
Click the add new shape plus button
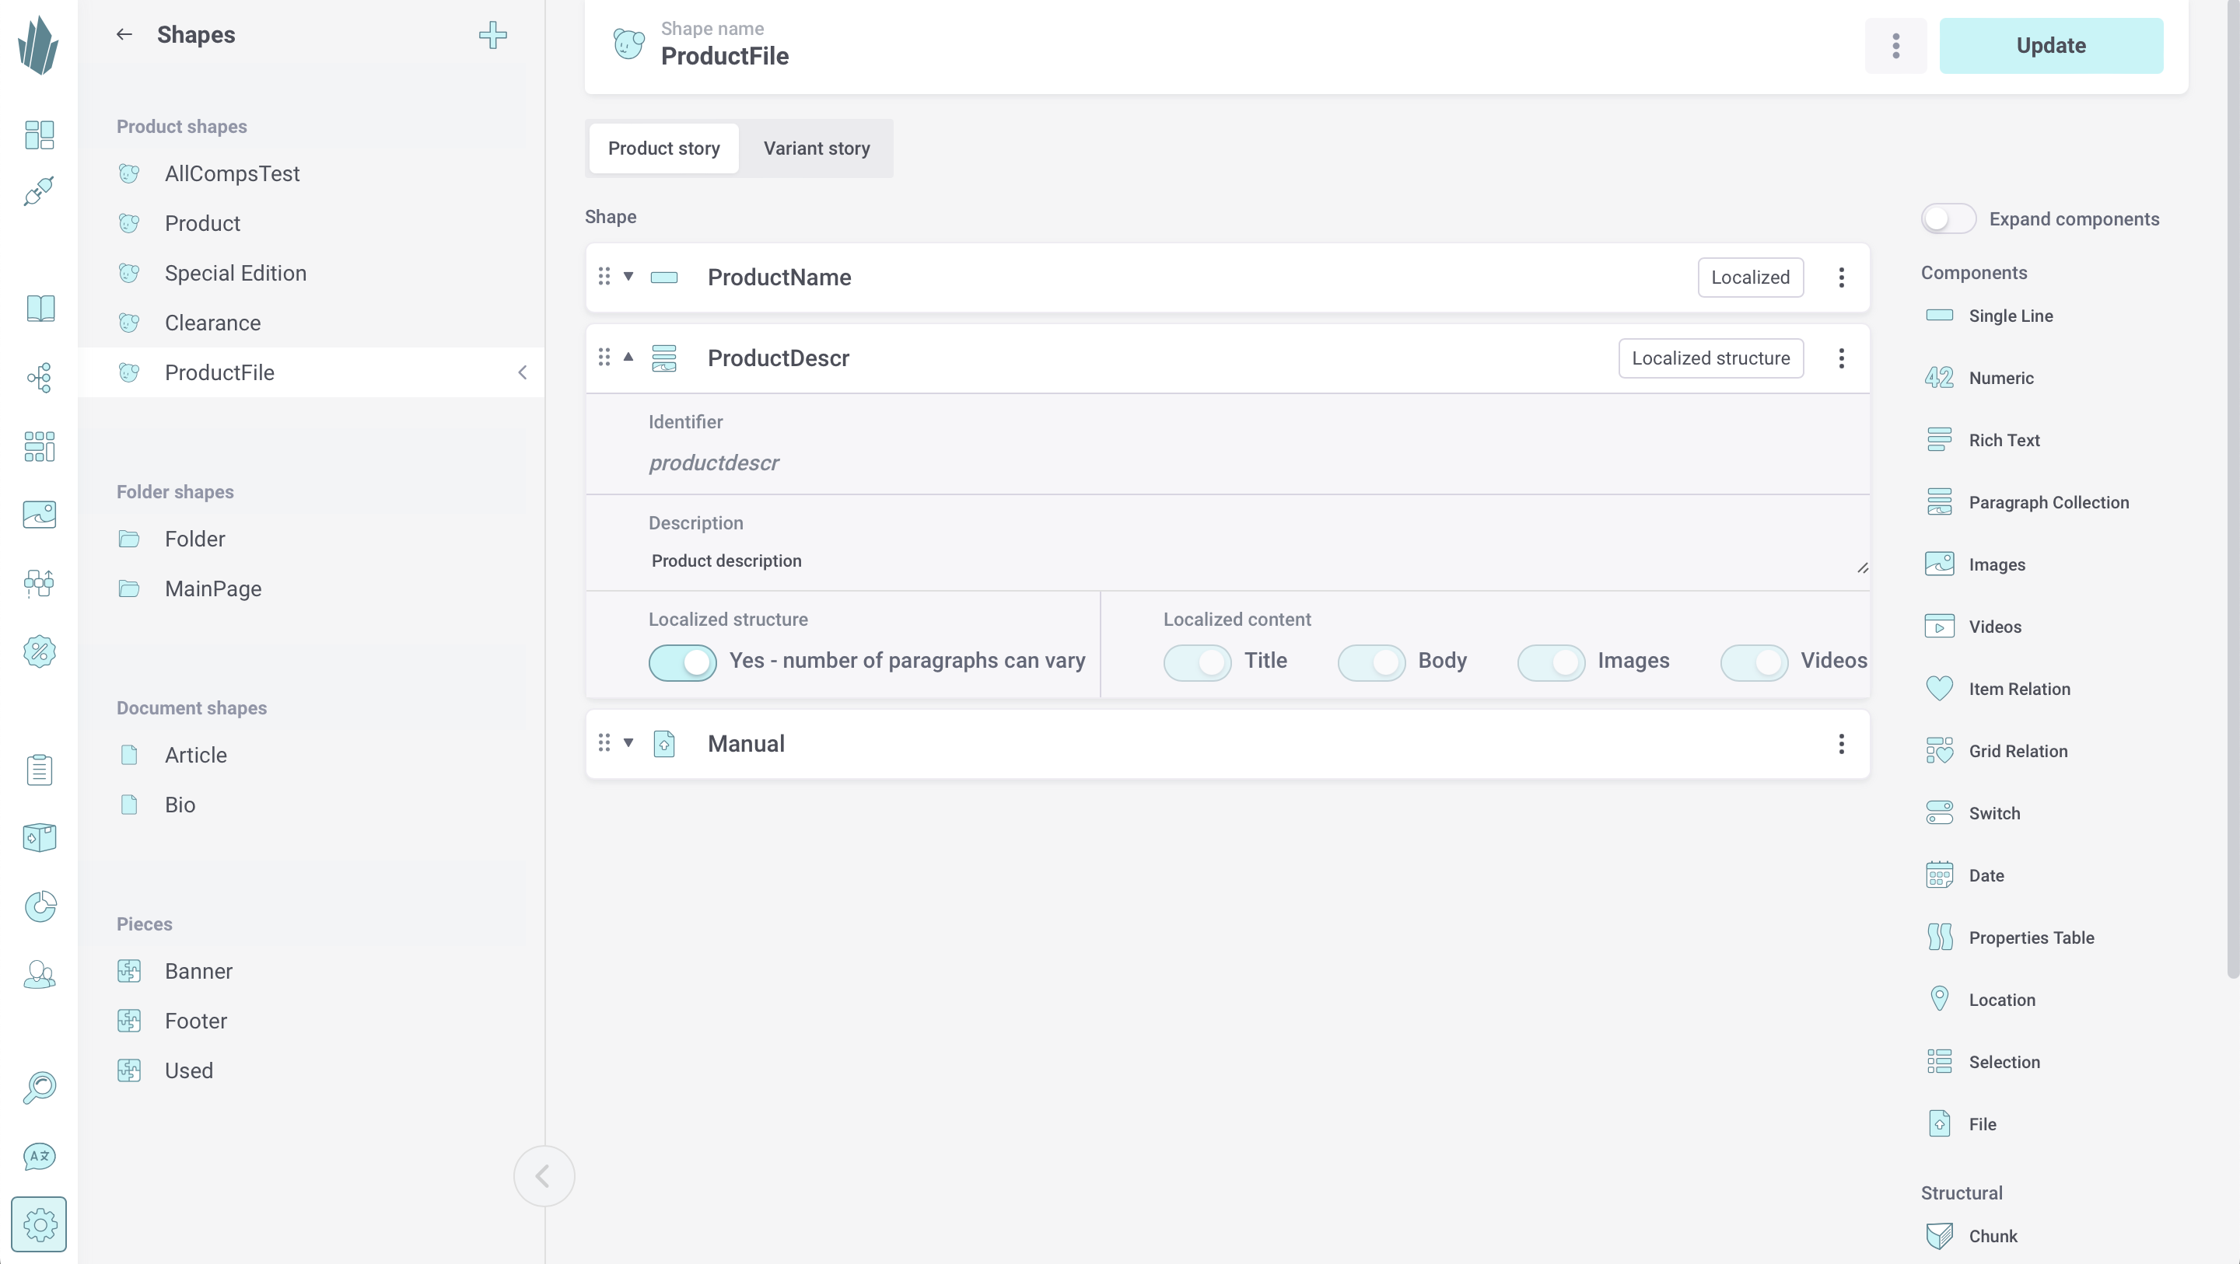coord(492,34)
